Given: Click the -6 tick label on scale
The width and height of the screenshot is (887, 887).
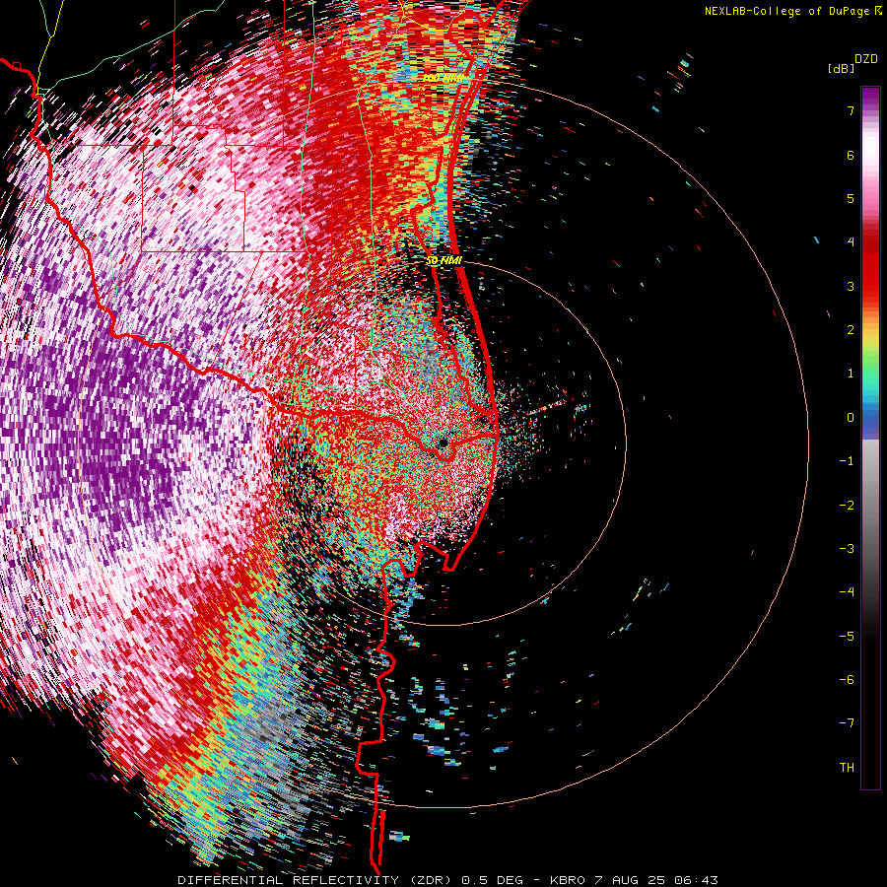Looking at the screenshot, I should (x=847, y=680).
